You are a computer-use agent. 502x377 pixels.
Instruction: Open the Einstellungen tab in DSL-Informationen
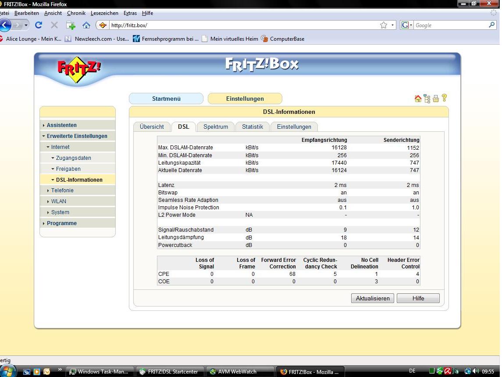coord(294,127)
